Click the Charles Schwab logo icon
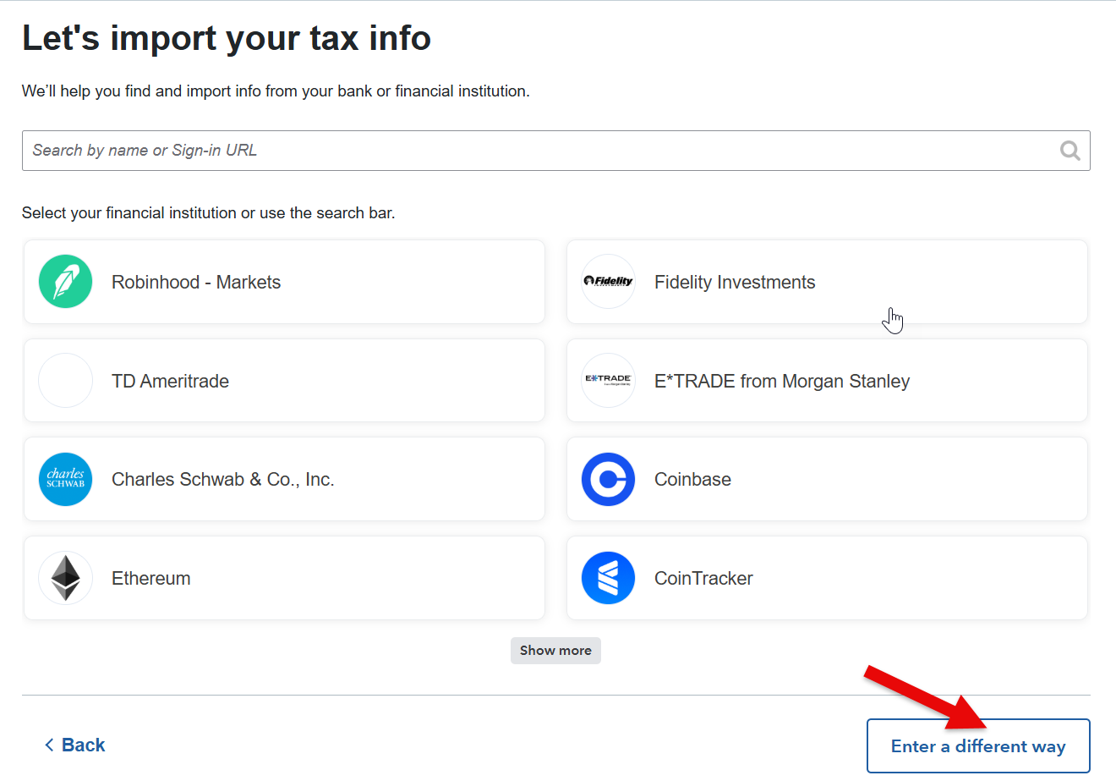The width and height of the screenshot is (1116, 781). [65, 479]
